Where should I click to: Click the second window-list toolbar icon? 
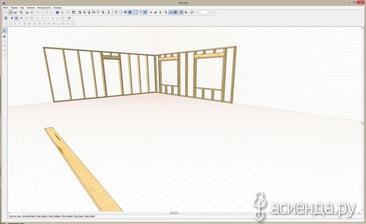click(84, 12)
